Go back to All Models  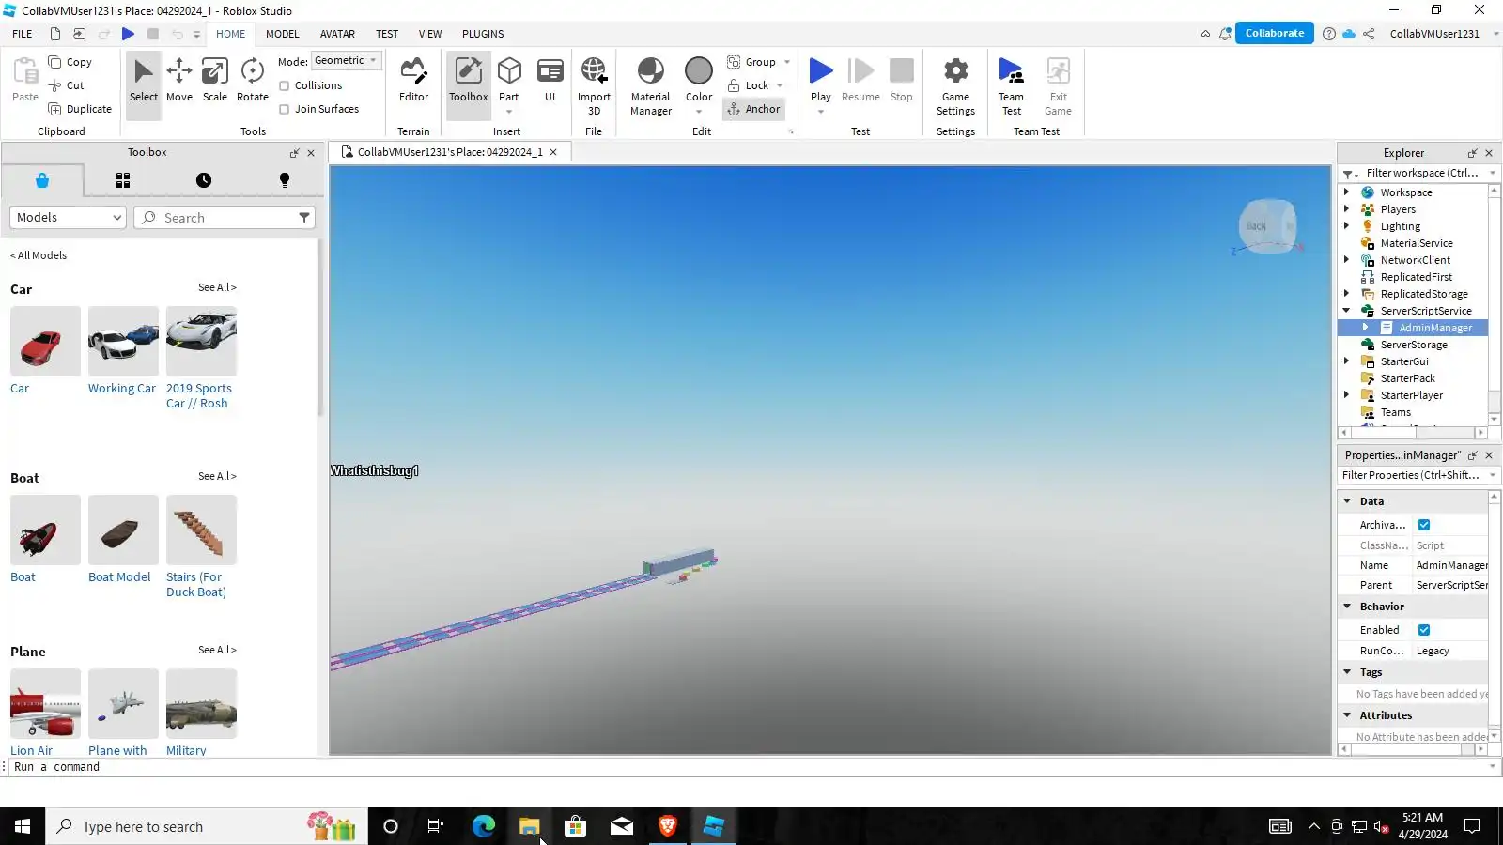tap(39, 255)
